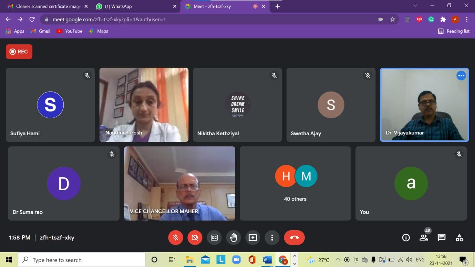Screen dimensions: 475x267
Task: Toggle closed captions CC button
Action: point(214,237)
